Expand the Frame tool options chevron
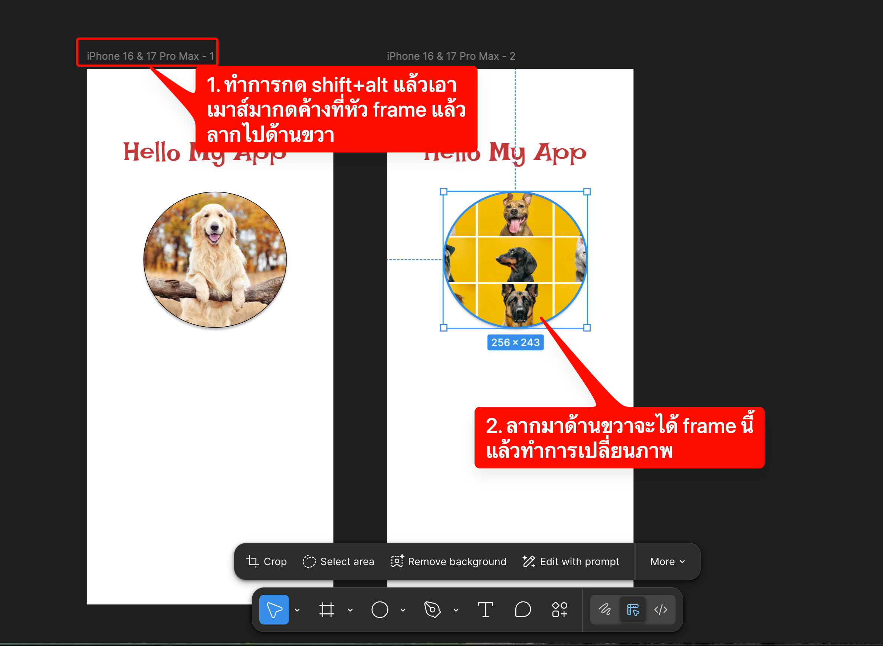 350,610
